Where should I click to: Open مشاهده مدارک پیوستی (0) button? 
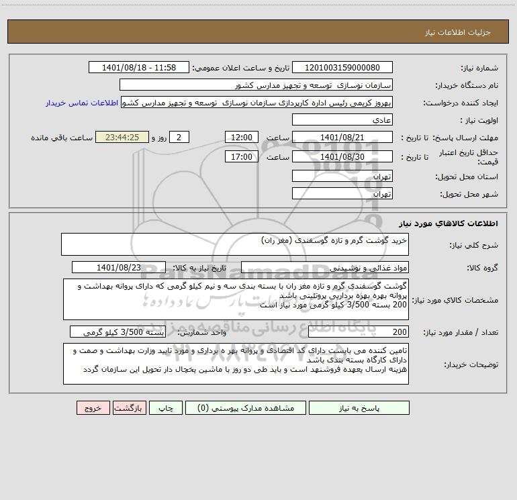[246, 408]
